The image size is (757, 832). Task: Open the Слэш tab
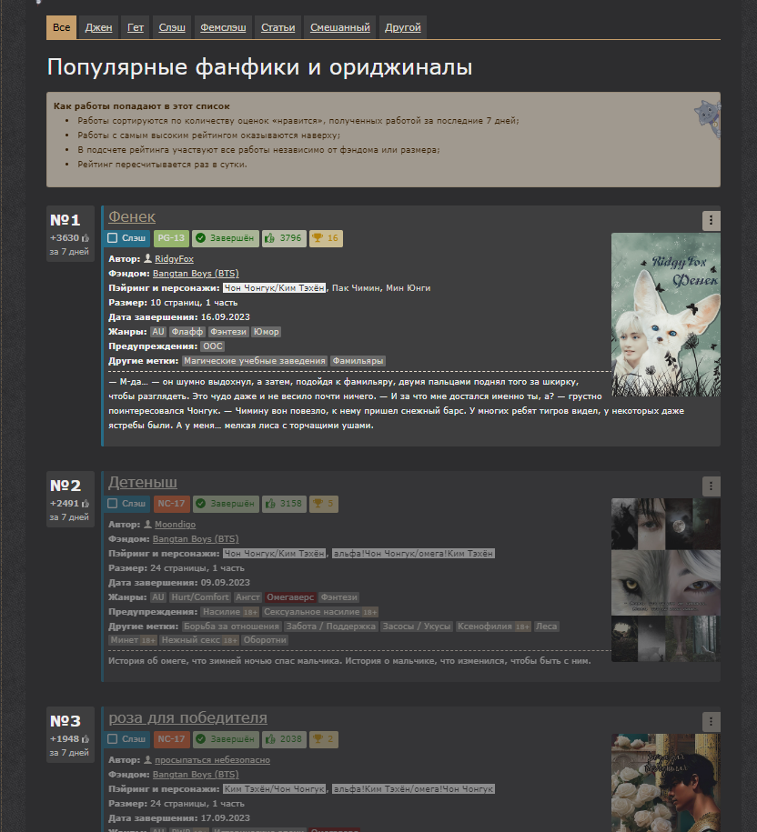tap(172, 27)
